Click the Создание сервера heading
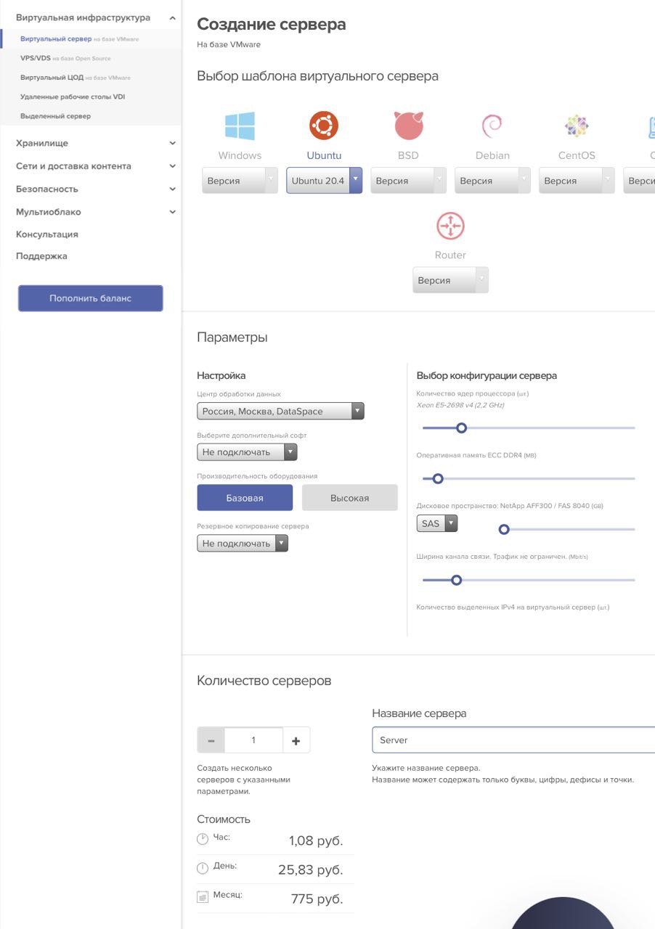Viewport: 655px width, 929px height. coord(272,24)
